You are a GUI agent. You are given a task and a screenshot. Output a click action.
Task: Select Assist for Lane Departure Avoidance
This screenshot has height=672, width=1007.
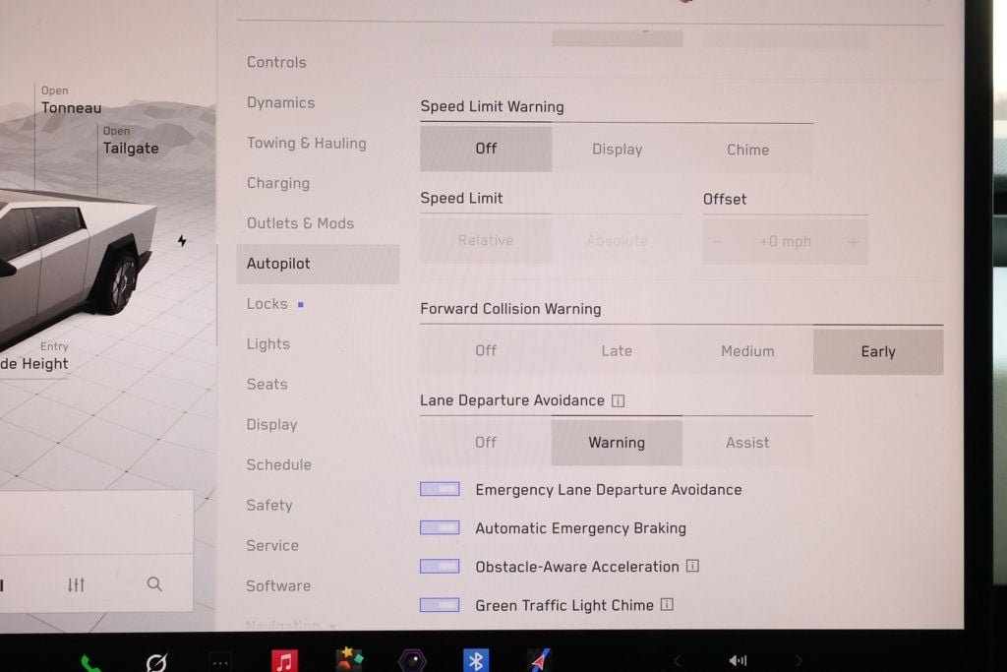pos(747,443)
